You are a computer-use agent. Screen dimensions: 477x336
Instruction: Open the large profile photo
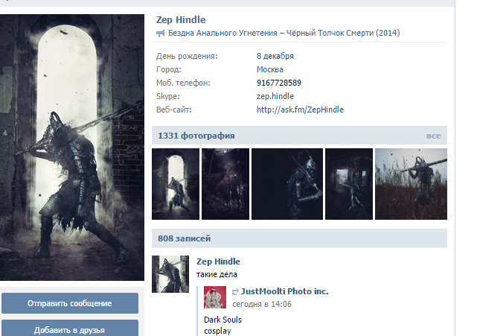pyautogui.click(x=71, y=148)
